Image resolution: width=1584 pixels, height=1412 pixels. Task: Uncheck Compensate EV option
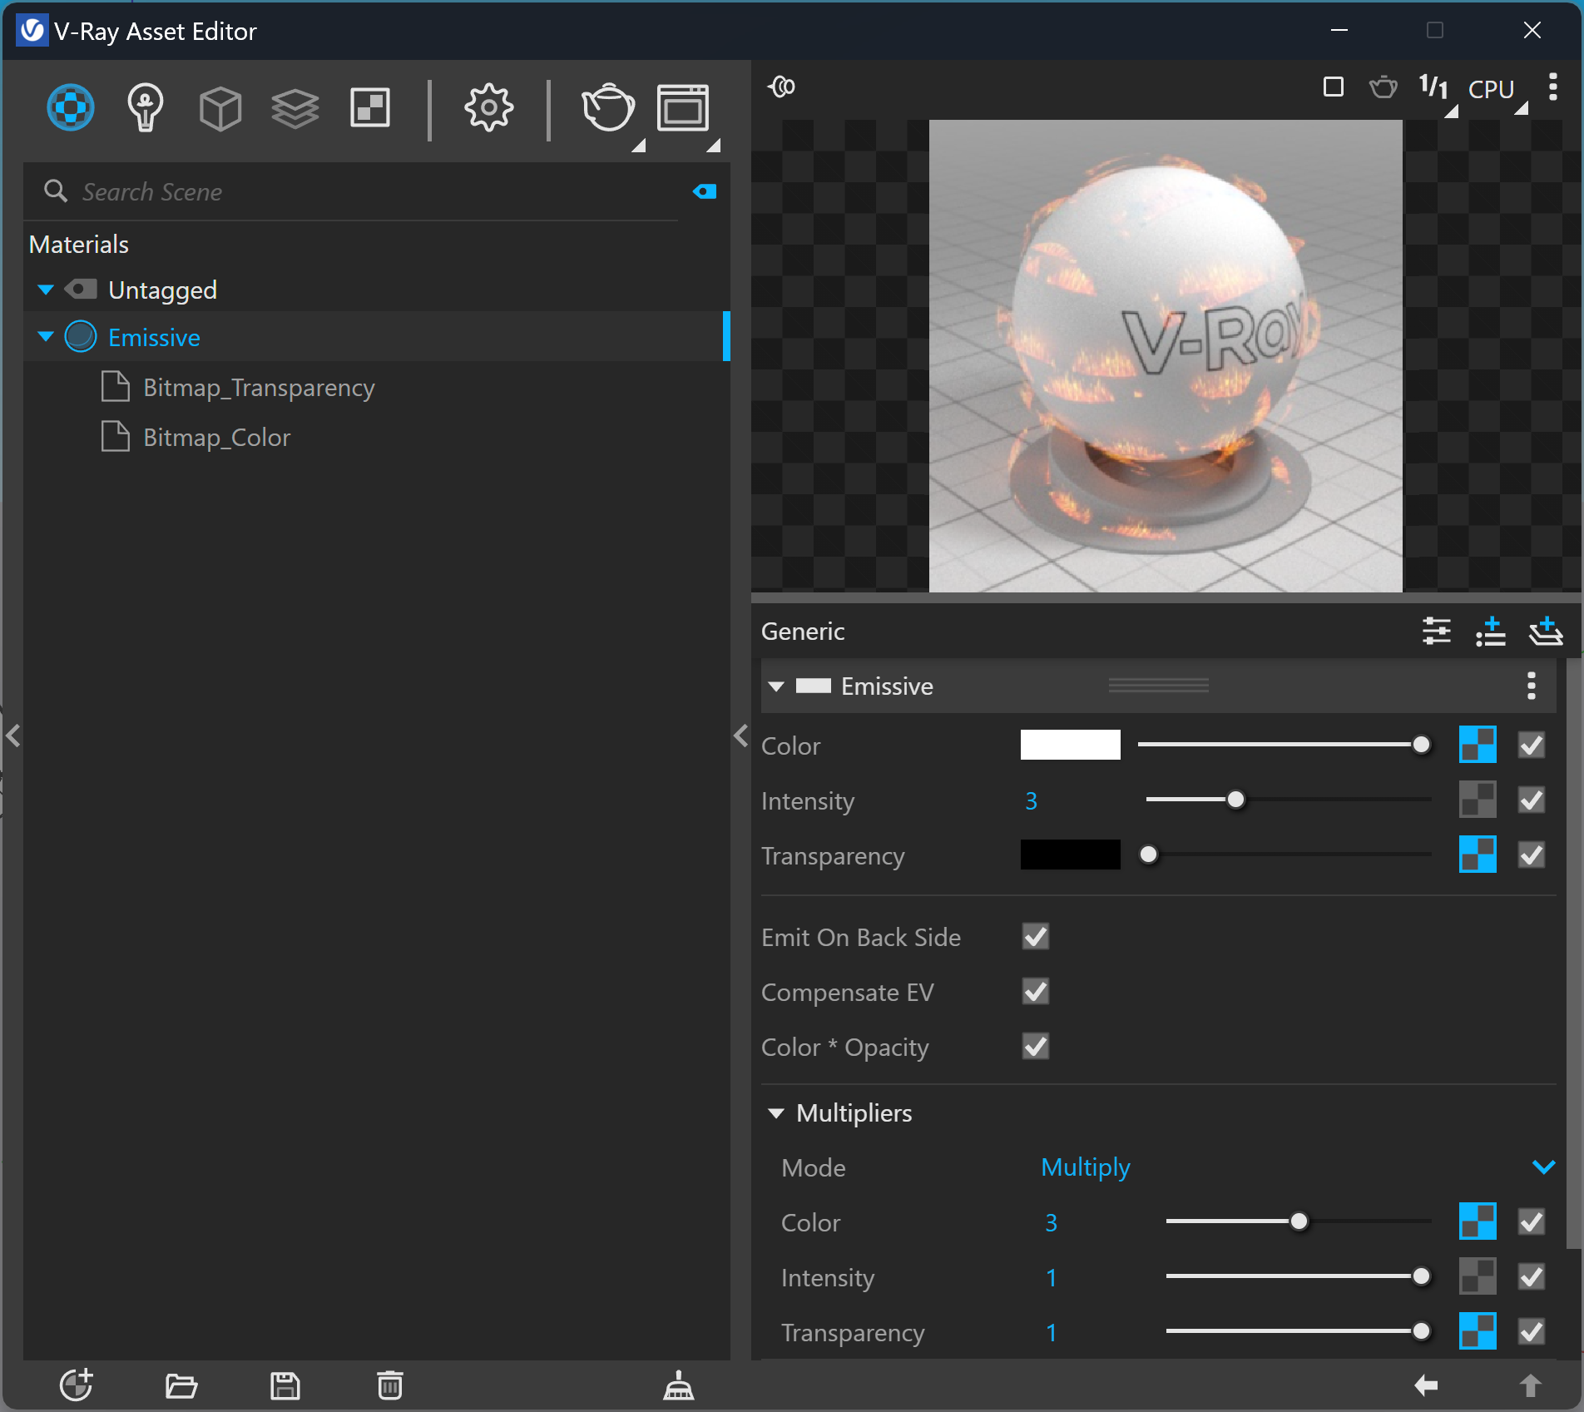(x=1036, y=991)
